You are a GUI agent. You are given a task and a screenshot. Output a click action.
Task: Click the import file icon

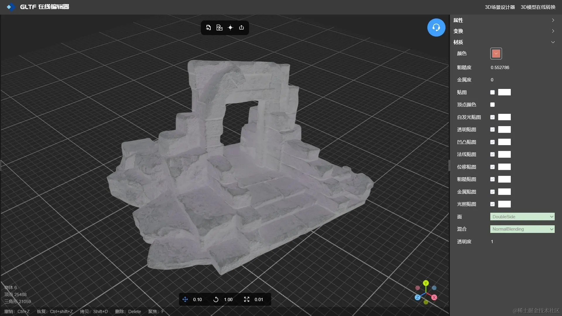(x=208, y=28)
